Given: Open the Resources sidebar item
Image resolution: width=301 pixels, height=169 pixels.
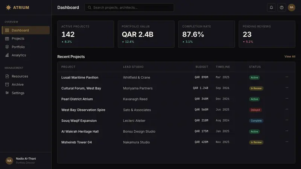Looking at the screenshot, I should click(26, 76).
